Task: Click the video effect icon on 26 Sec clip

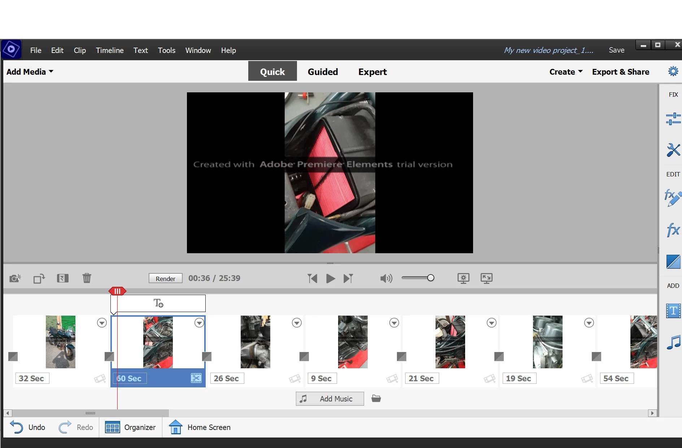Action: (294, 378)
